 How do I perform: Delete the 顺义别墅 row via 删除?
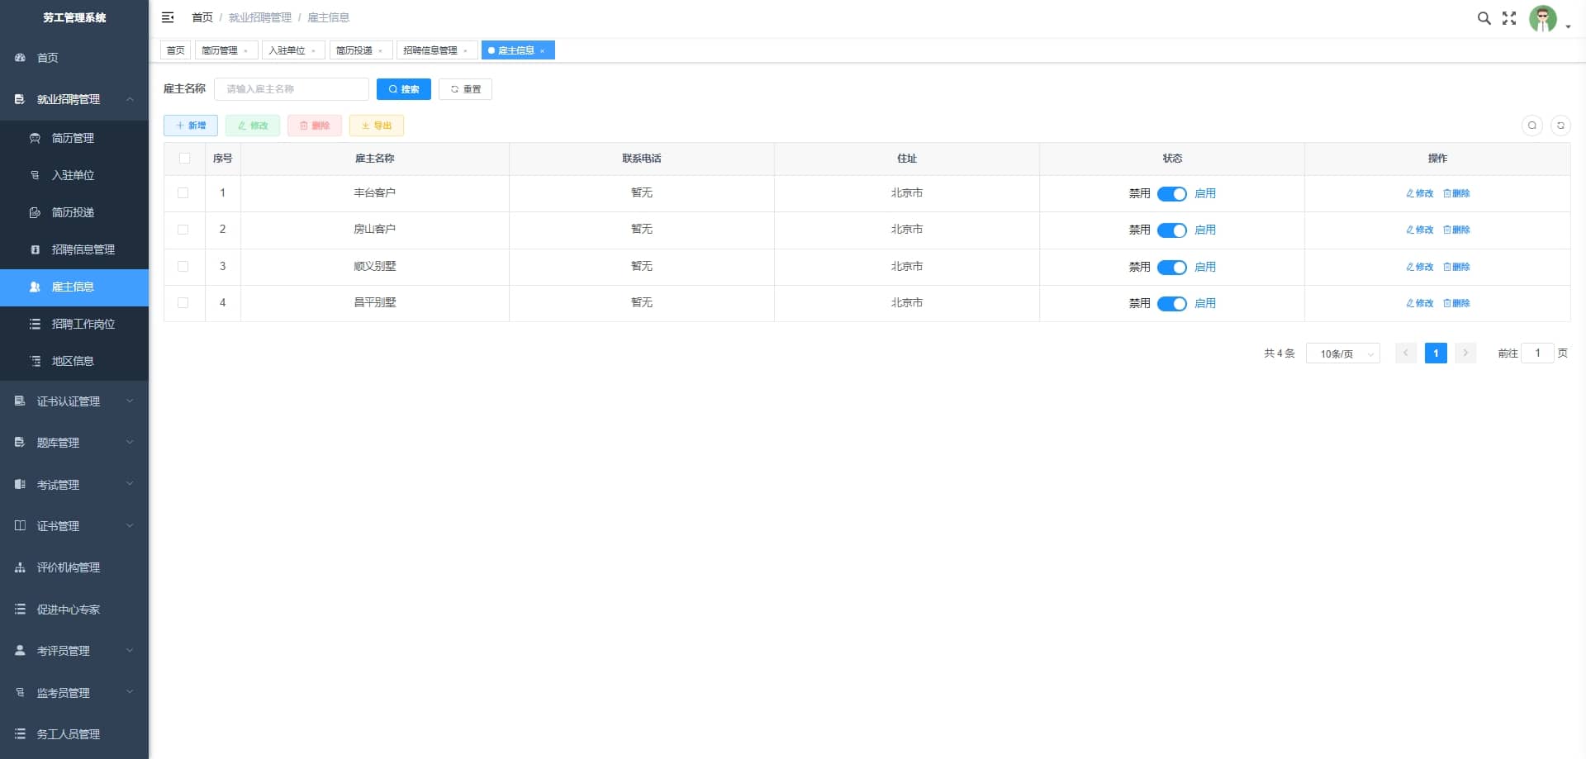coord(1456,267)
